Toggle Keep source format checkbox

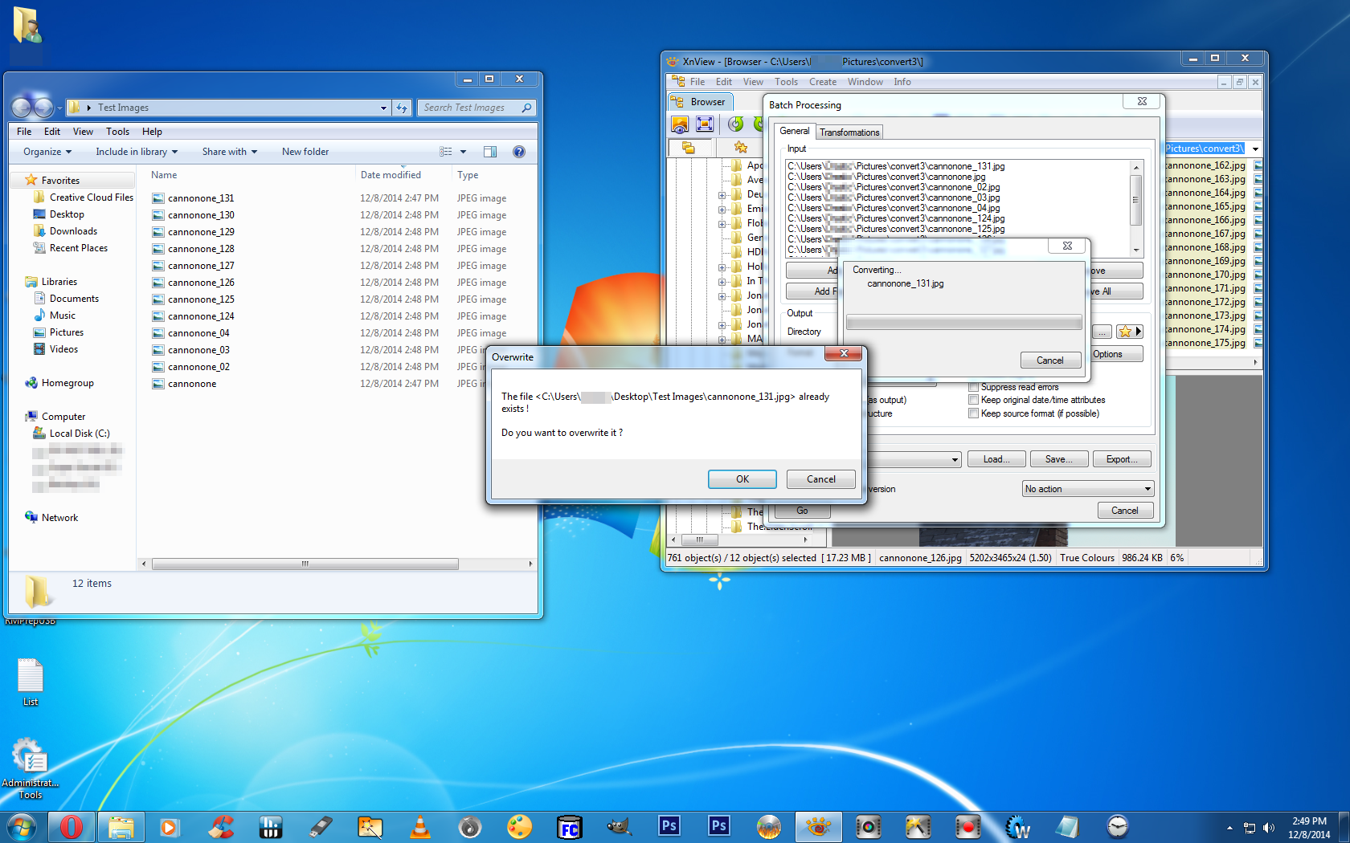[973, 413]
